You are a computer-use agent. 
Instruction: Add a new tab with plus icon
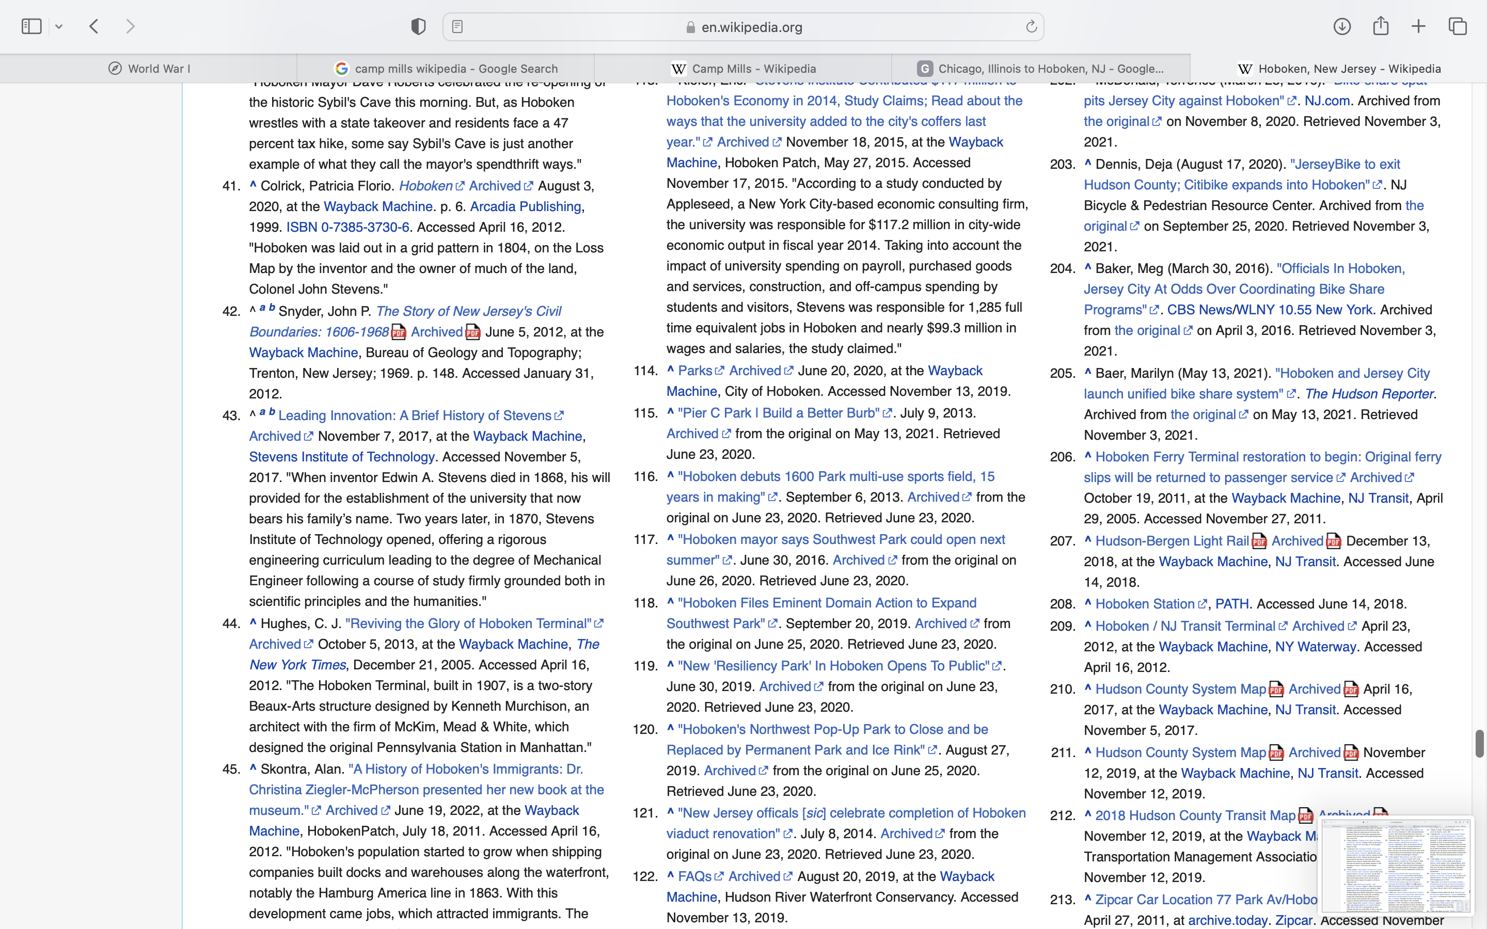click(x=1418, y=26)
